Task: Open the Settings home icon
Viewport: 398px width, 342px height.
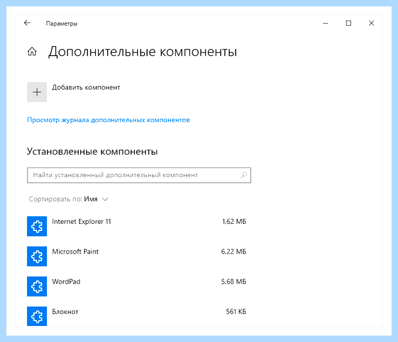Action: click(x=32, y=51)
